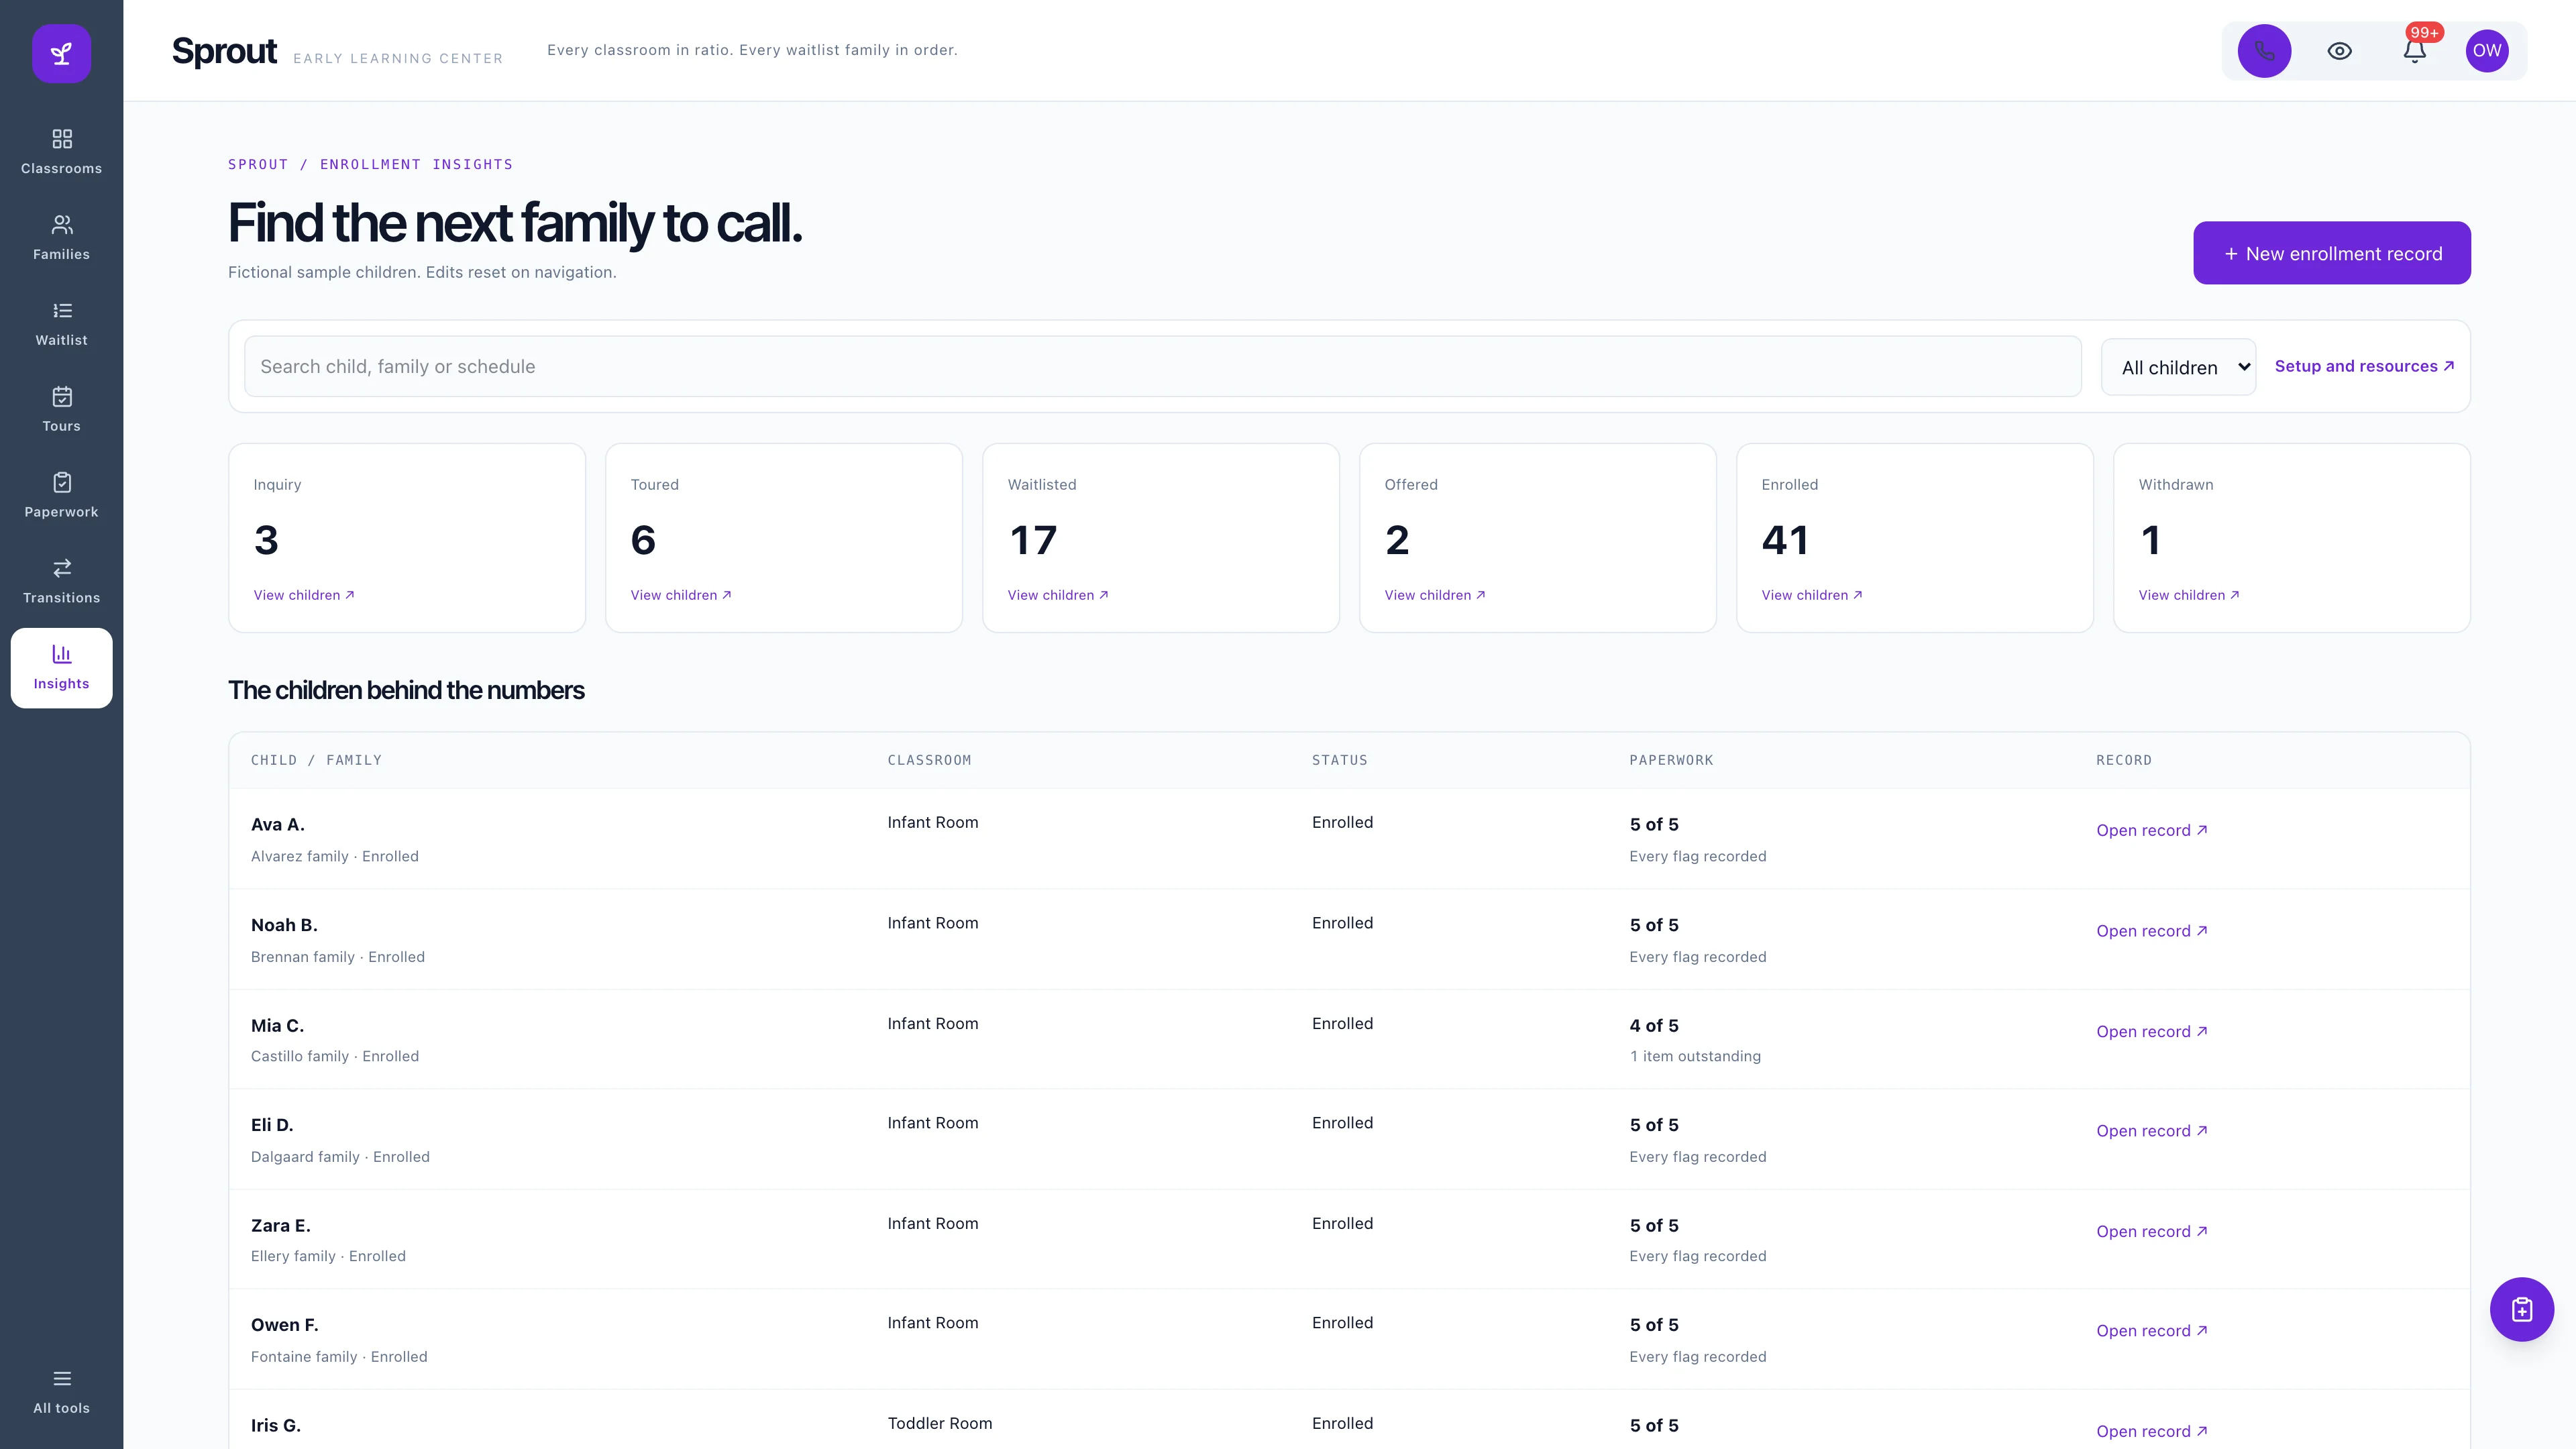Open the Setup and resources link
The image size is (2576, 1449).
tap(2364, 366)
